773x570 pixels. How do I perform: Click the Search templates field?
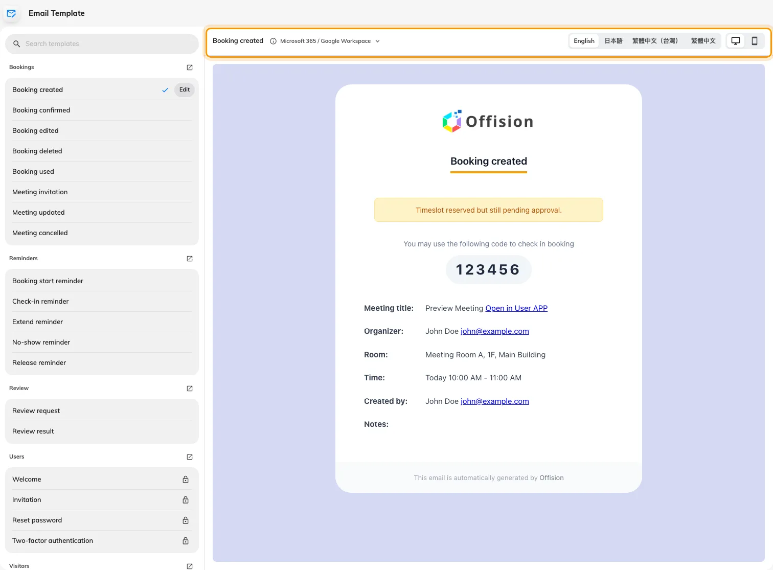pyautogui.click(x=102, y=44)
